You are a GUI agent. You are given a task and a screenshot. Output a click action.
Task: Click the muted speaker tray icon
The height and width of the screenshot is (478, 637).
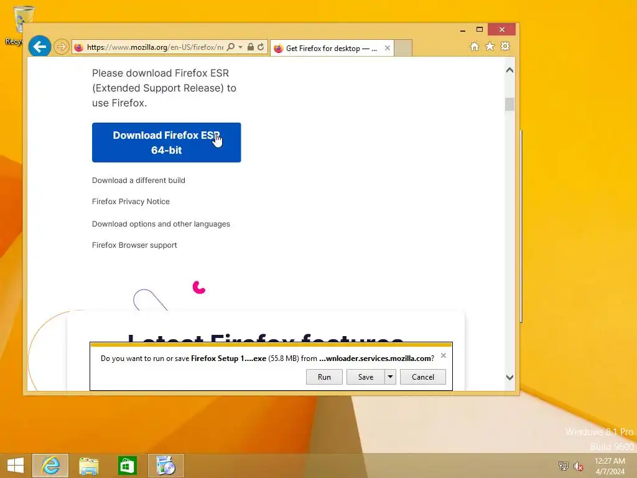[578, 466]
